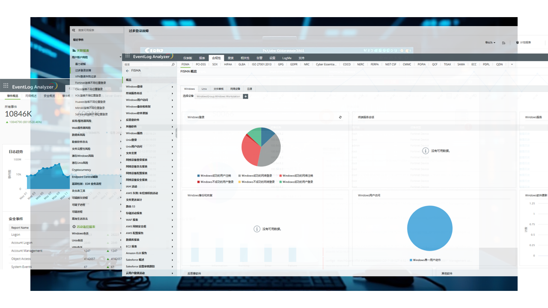Click the info icon in the 终端服务会话 panel
The height and width of the screenshot is (308, 548).
click(x=426, y=151)
